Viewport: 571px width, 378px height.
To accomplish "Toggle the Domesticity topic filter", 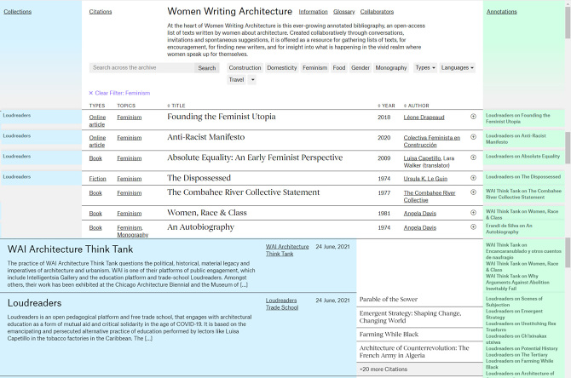I will click(282, 67).
